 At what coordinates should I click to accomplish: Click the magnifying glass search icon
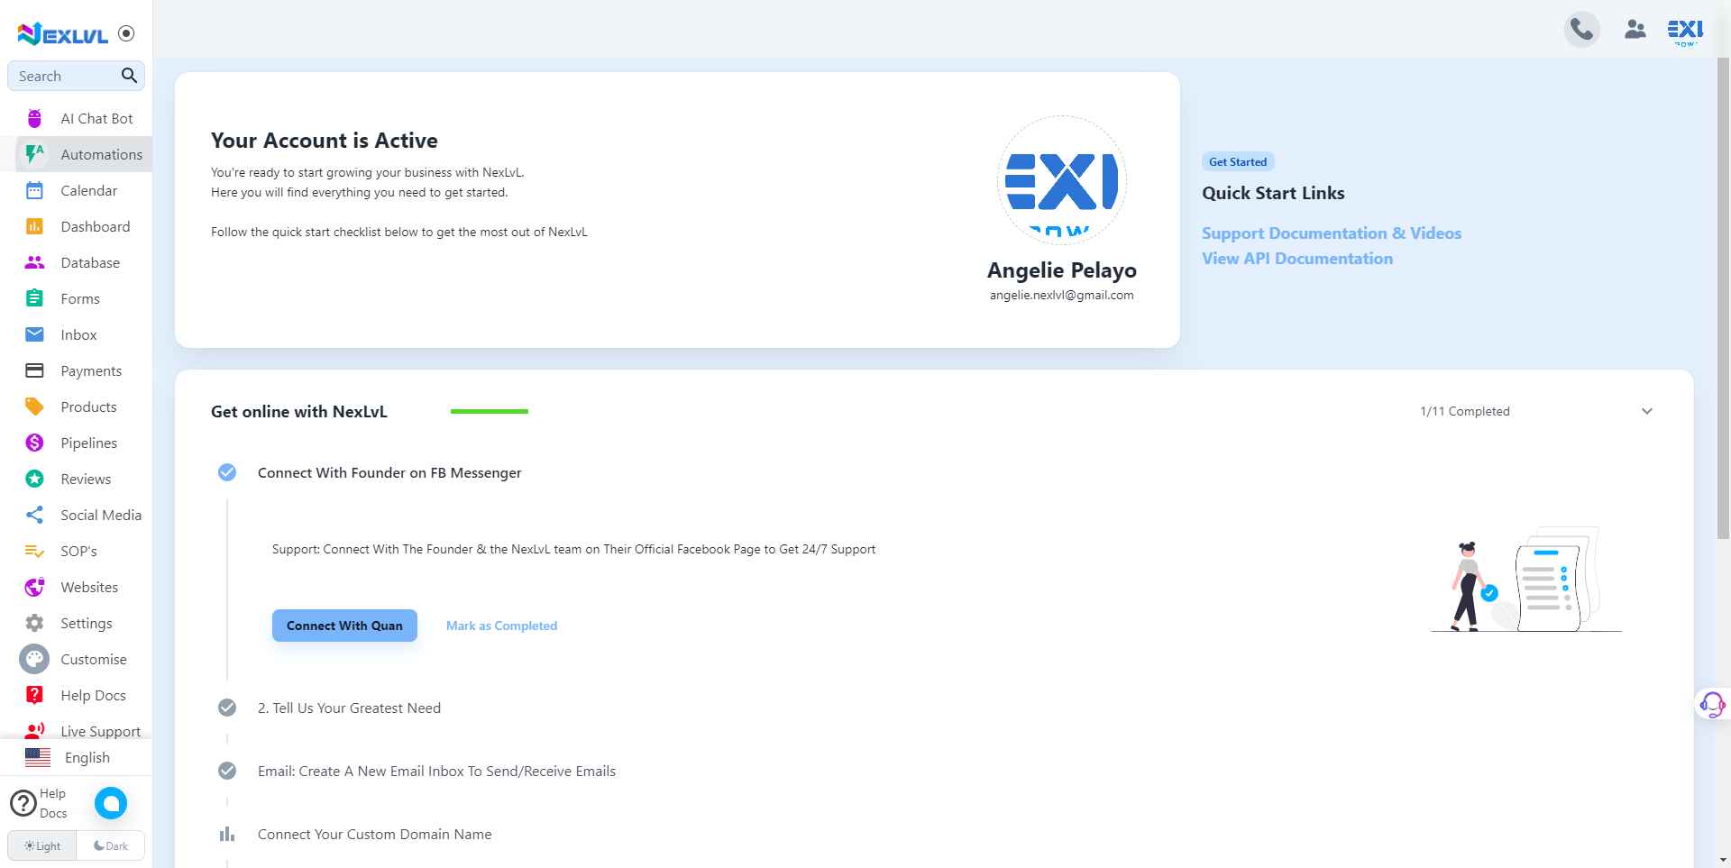point(129,76)
